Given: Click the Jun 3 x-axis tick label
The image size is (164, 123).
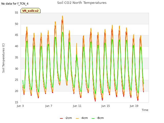Looking at the screenshot, I should point(20,106).
